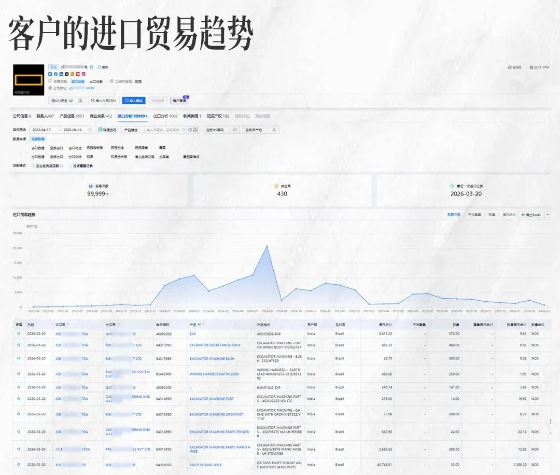This screenshot has height=475, width=560.
Task: Open the orange phone contact icon
Action: pos(72,74)
